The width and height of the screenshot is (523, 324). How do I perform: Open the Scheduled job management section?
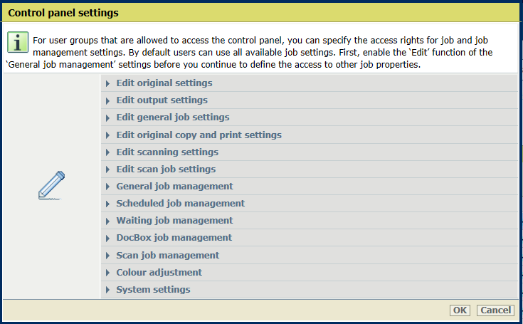click(x=310, y=204)
